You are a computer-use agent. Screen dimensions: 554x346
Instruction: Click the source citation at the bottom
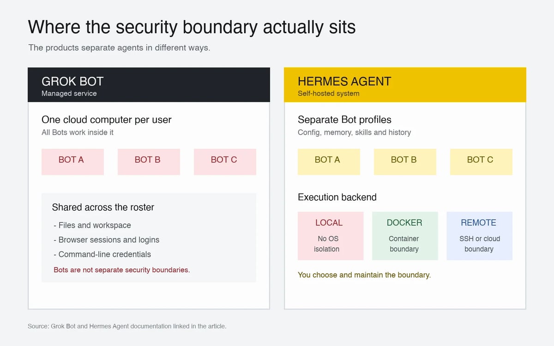[127, 326]
